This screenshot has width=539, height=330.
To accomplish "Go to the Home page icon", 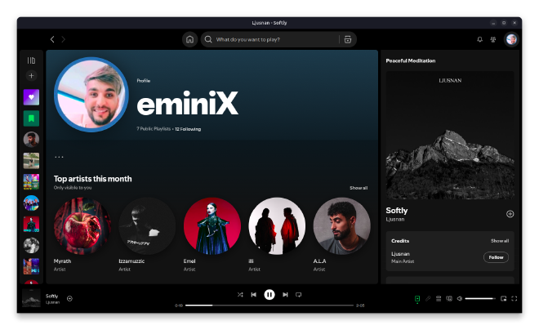I will tap(189, 39).
